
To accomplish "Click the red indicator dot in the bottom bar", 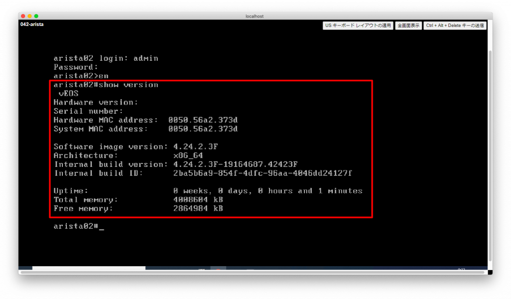I will tap(218, 269).
